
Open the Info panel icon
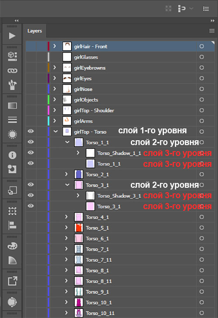12,155
